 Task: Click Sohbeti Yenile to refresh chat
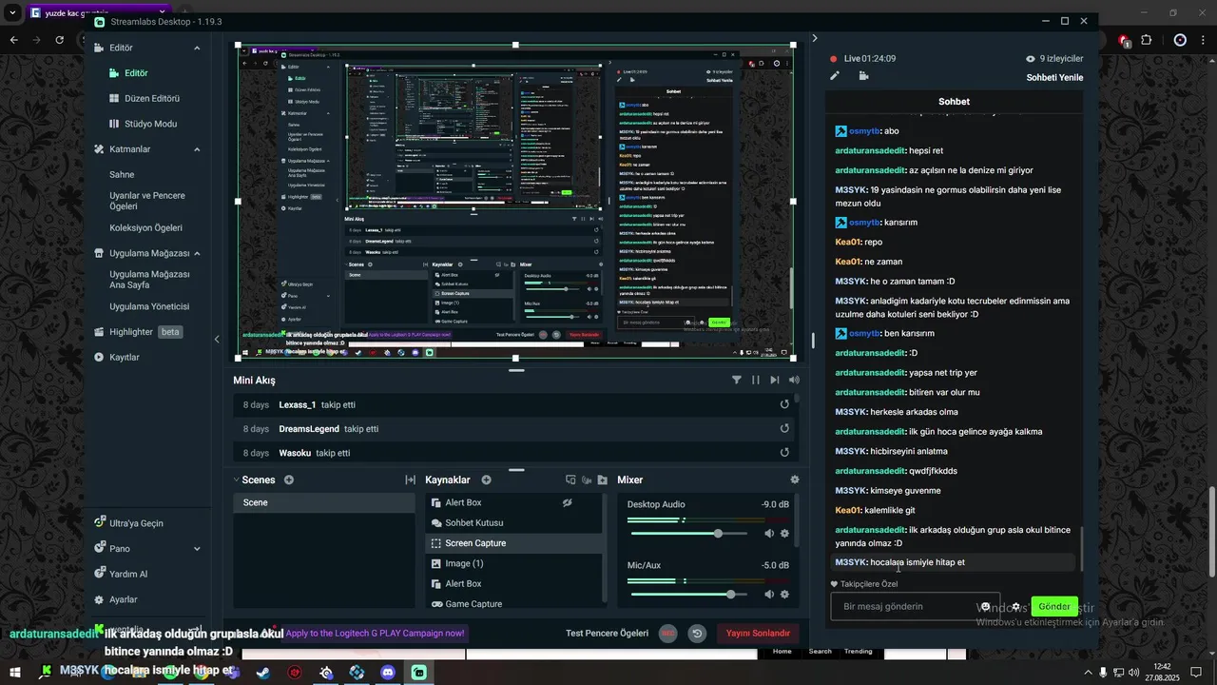(1054, 78)
